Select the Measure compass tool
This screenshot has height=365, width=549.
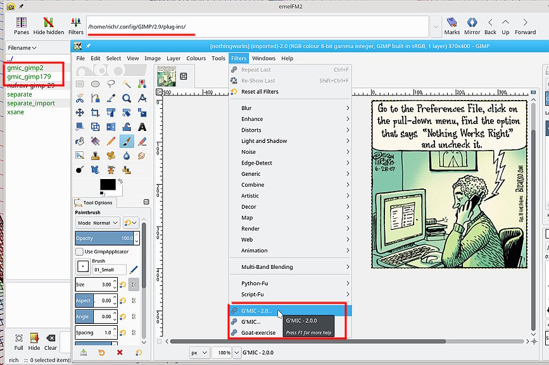pos(142,98)
